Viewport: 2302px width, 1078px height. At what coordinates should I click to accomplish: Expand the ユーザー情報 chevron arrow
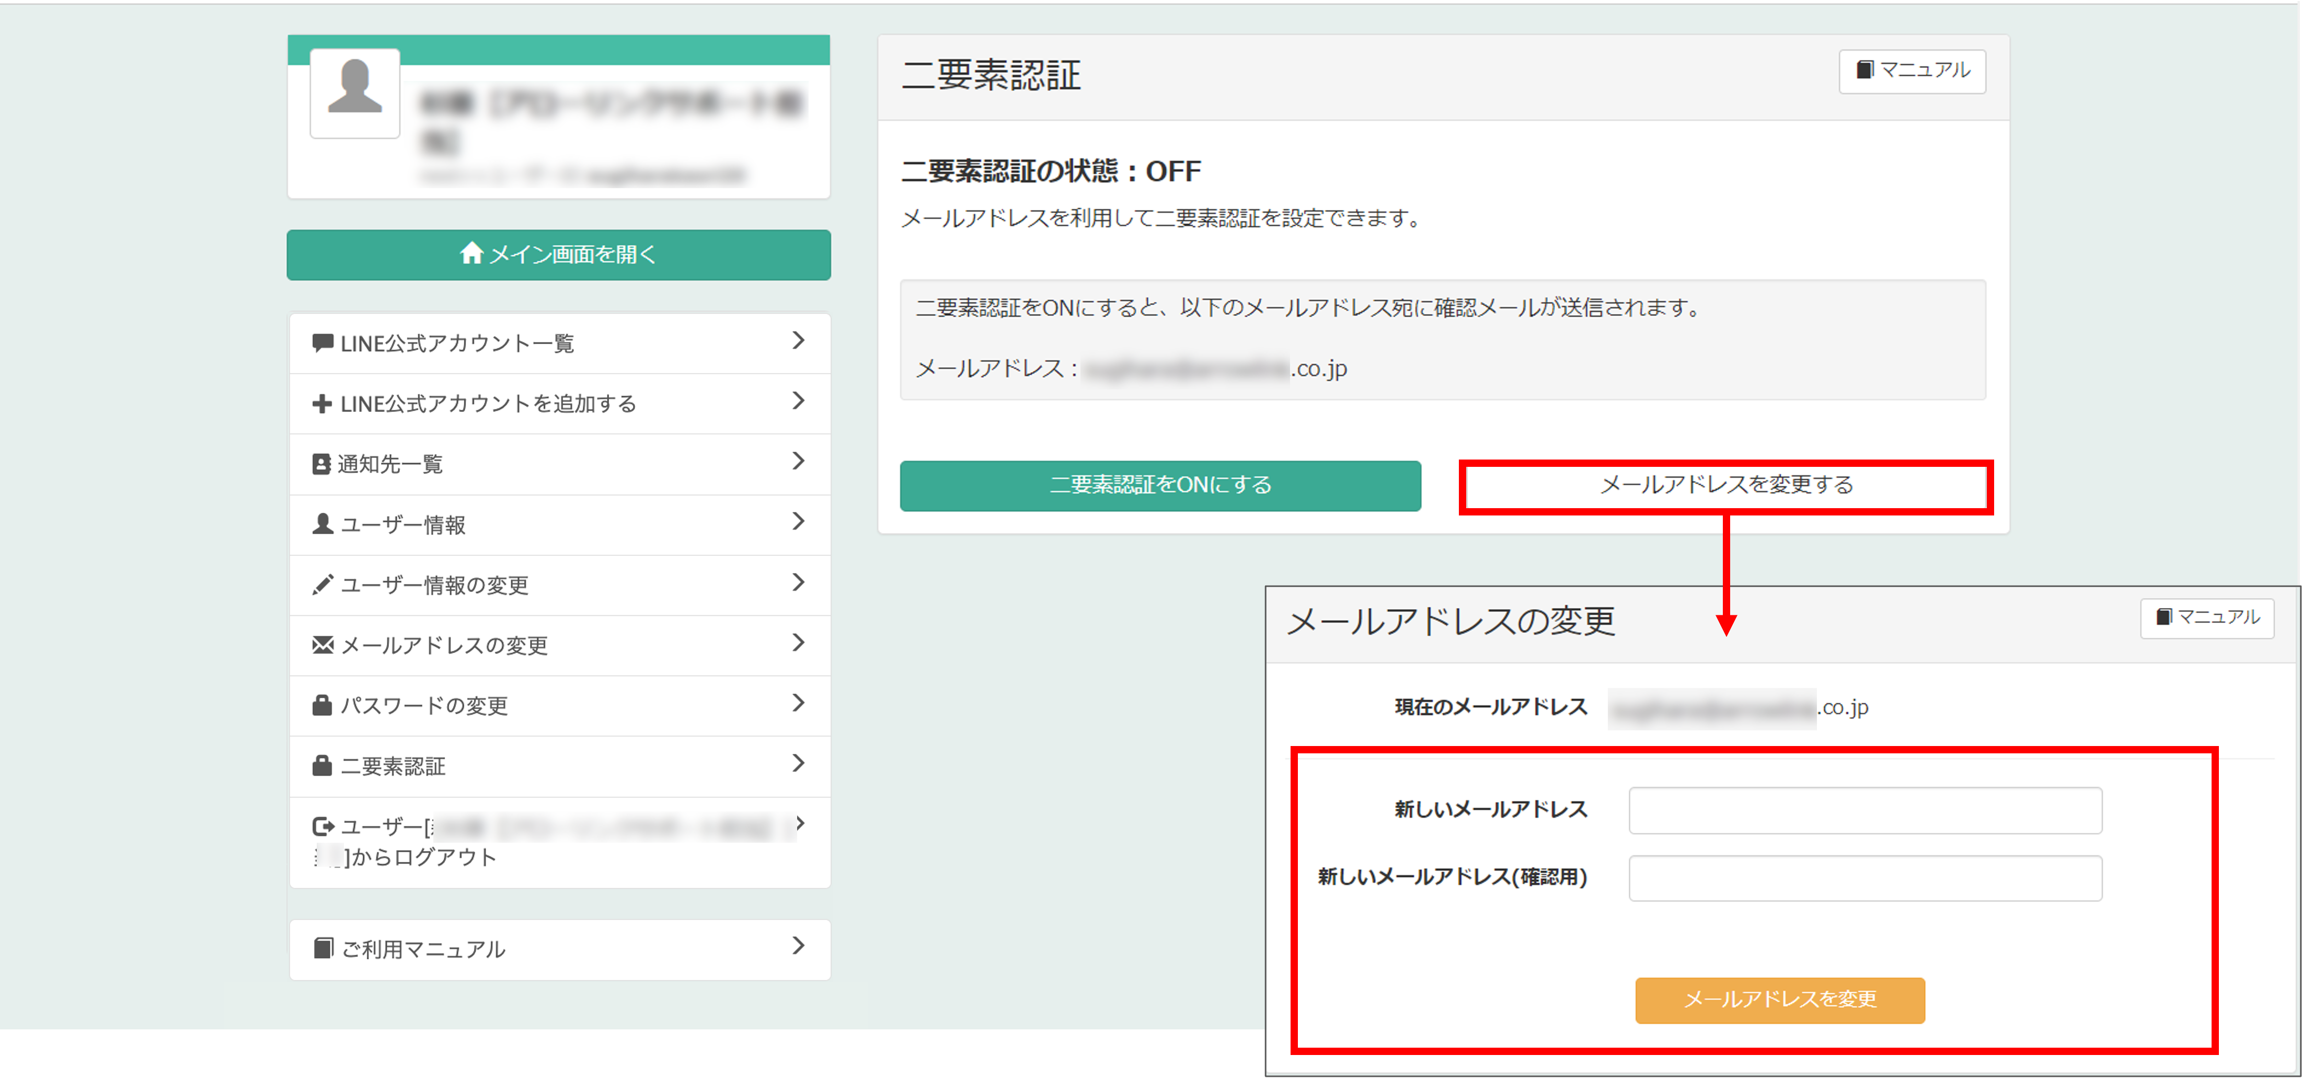pos(798,521)
